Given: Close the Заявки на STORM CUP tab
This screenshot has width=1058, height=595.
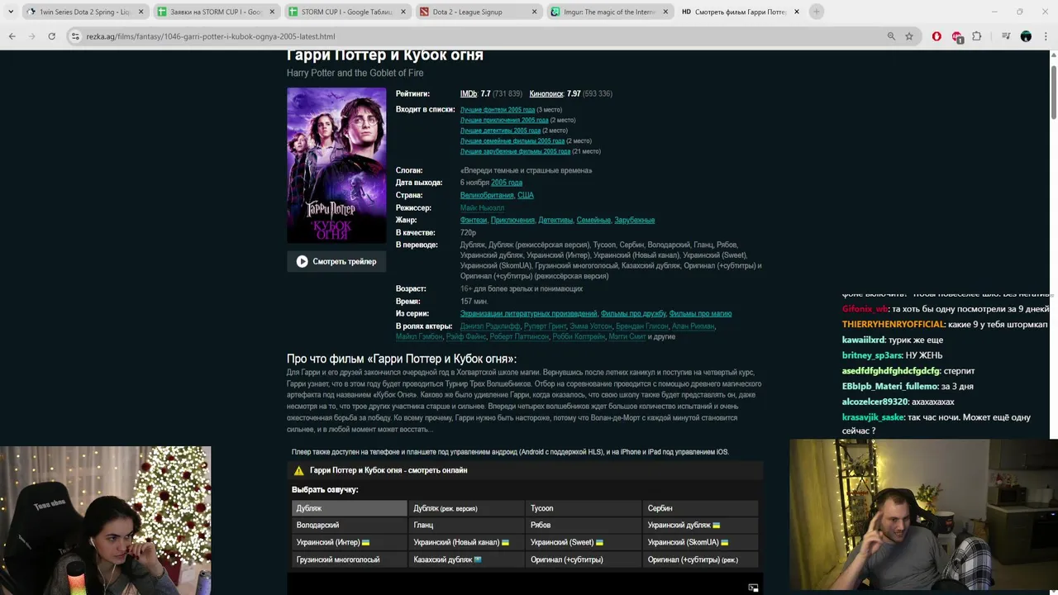Looking at the screenshot, I should (x=272, y=12).
